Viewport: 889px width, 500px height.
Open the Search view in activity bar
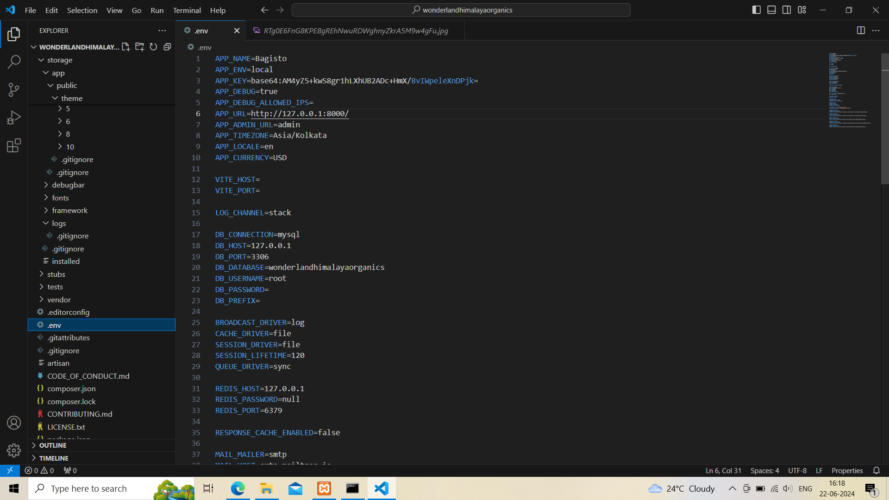coord(14,62)
